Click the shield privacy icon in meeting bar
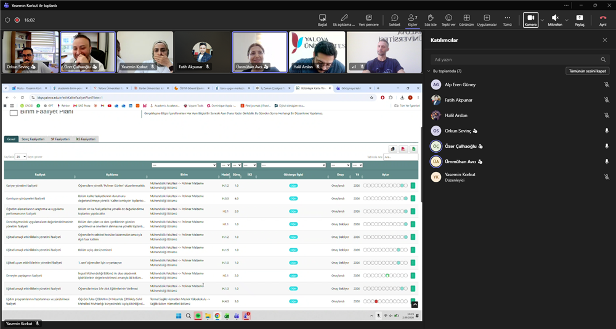616x329 pixels. pos(7,20)
